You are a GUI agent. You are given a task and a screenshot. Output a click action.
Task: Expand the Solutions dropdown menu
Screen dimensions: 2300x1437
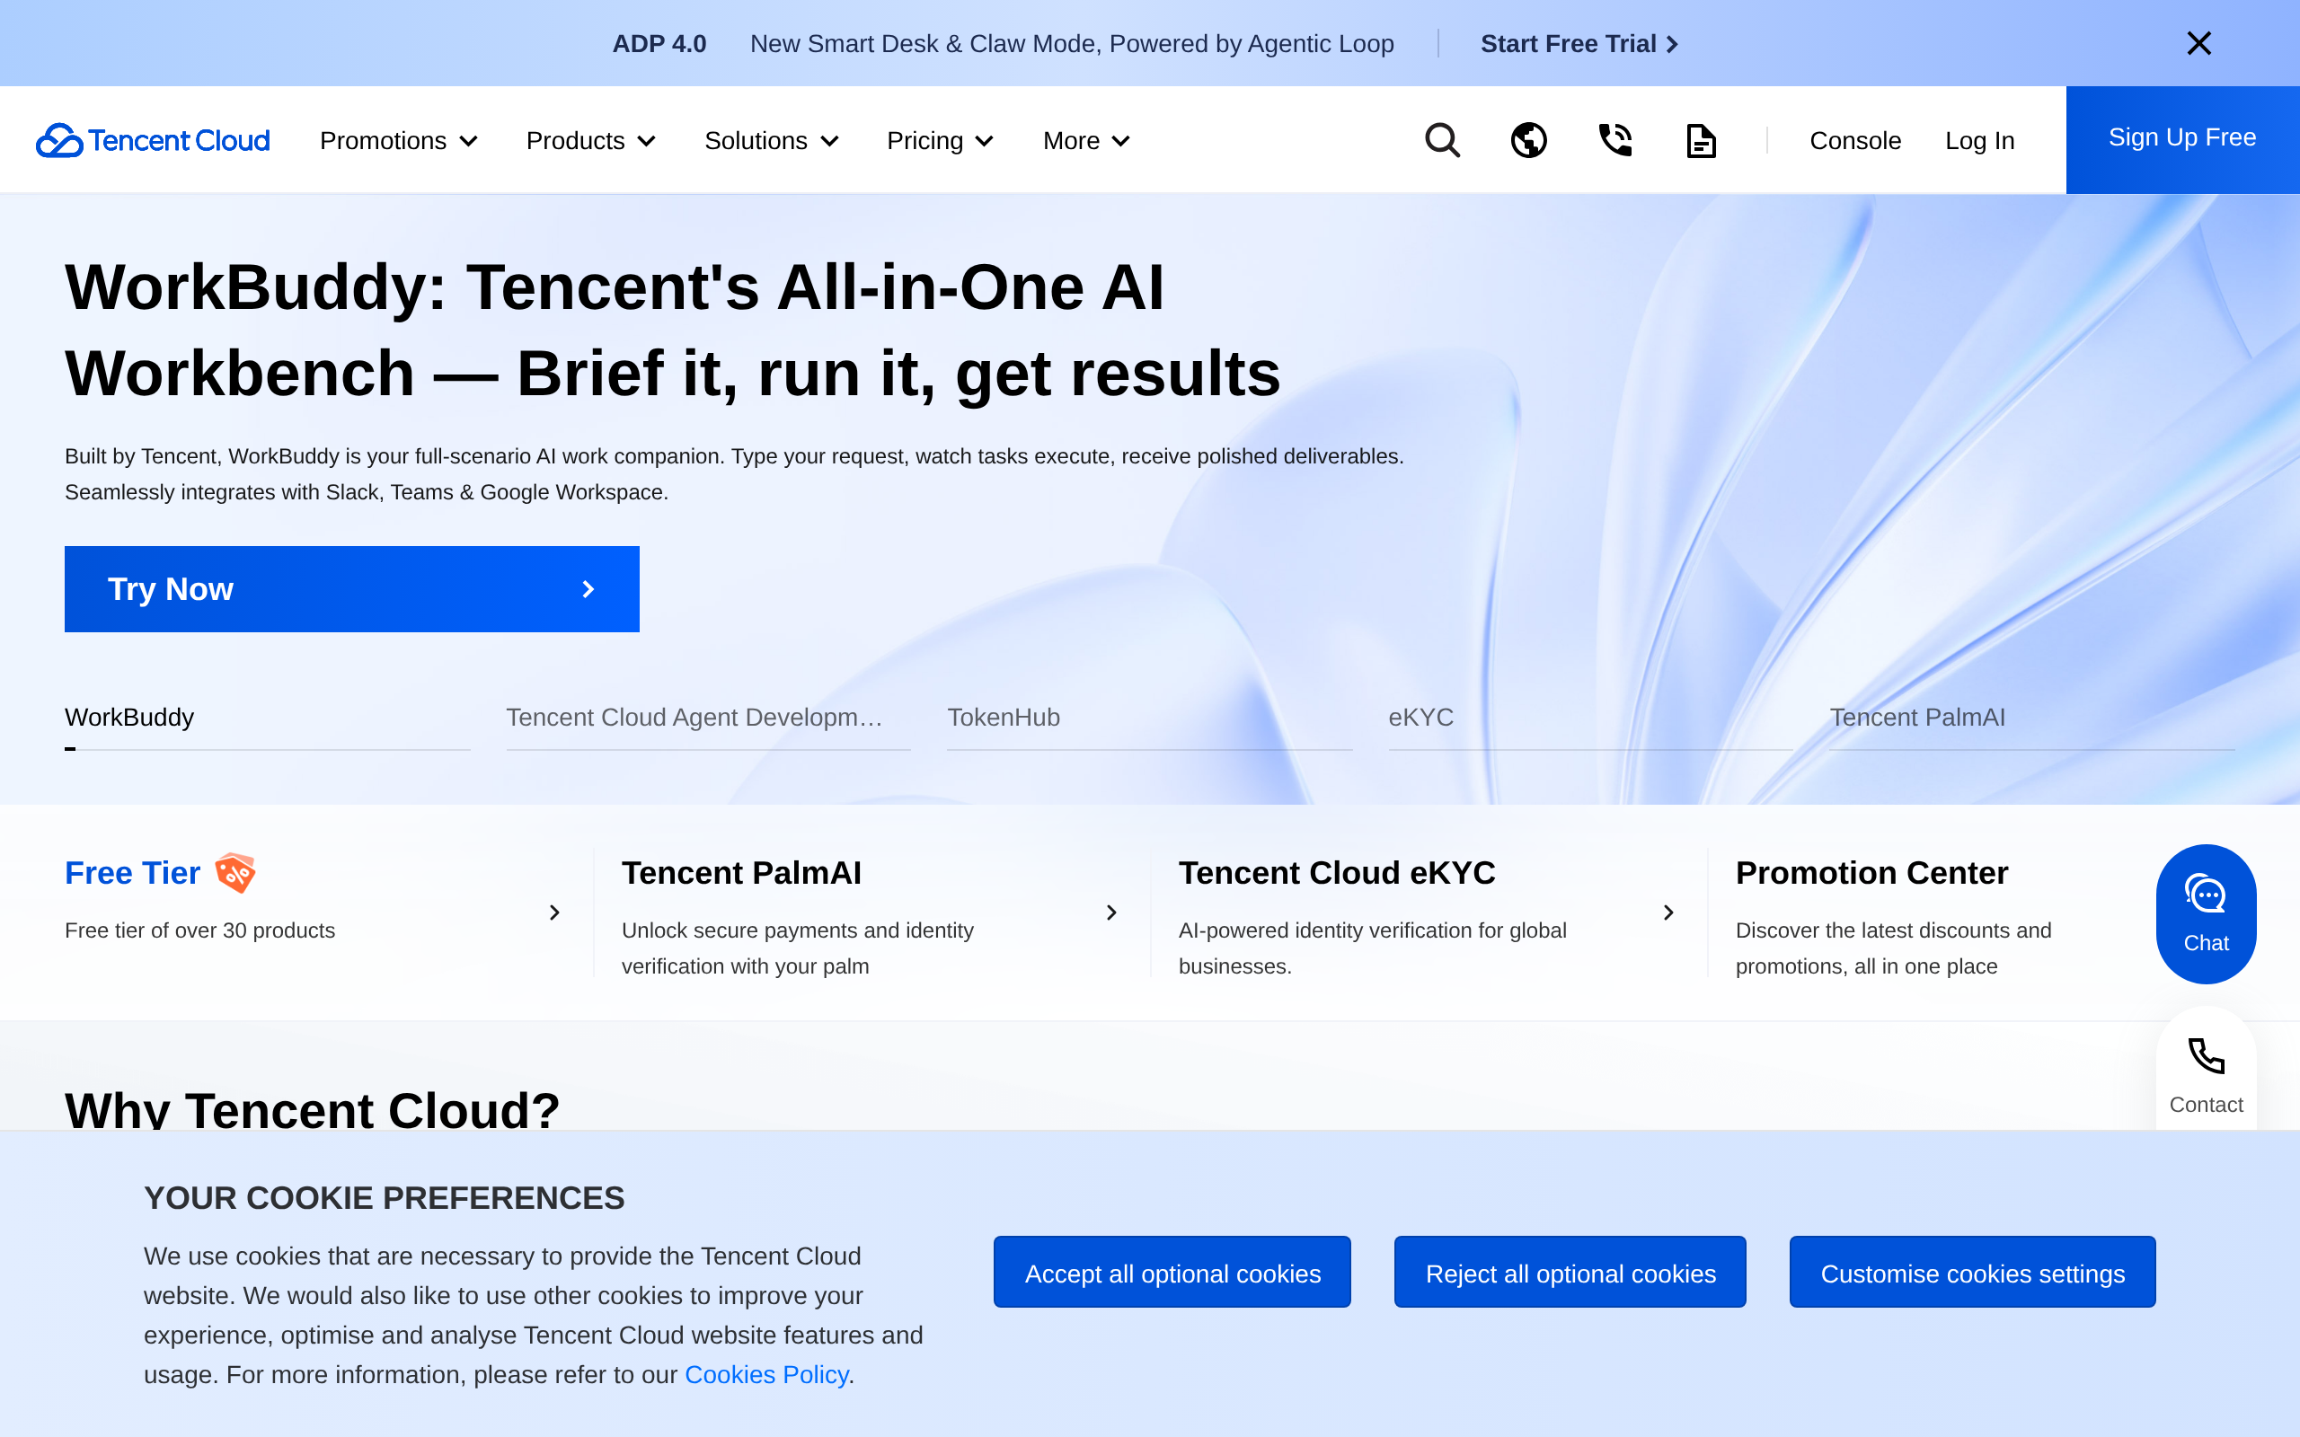(771, 141)
